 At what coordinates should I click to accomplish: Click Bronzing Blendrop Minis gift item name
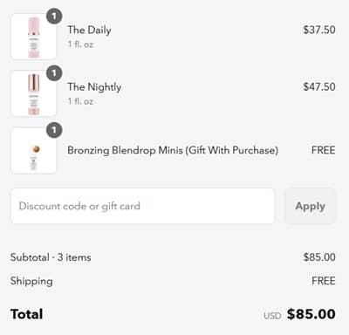(x=173, y=150)
